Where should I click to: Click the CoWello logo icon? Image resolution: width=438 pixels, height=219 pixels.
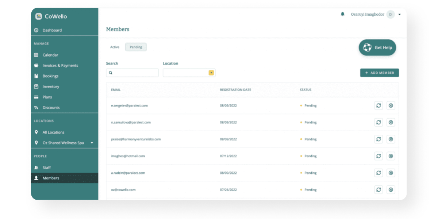tap(39, 16)
